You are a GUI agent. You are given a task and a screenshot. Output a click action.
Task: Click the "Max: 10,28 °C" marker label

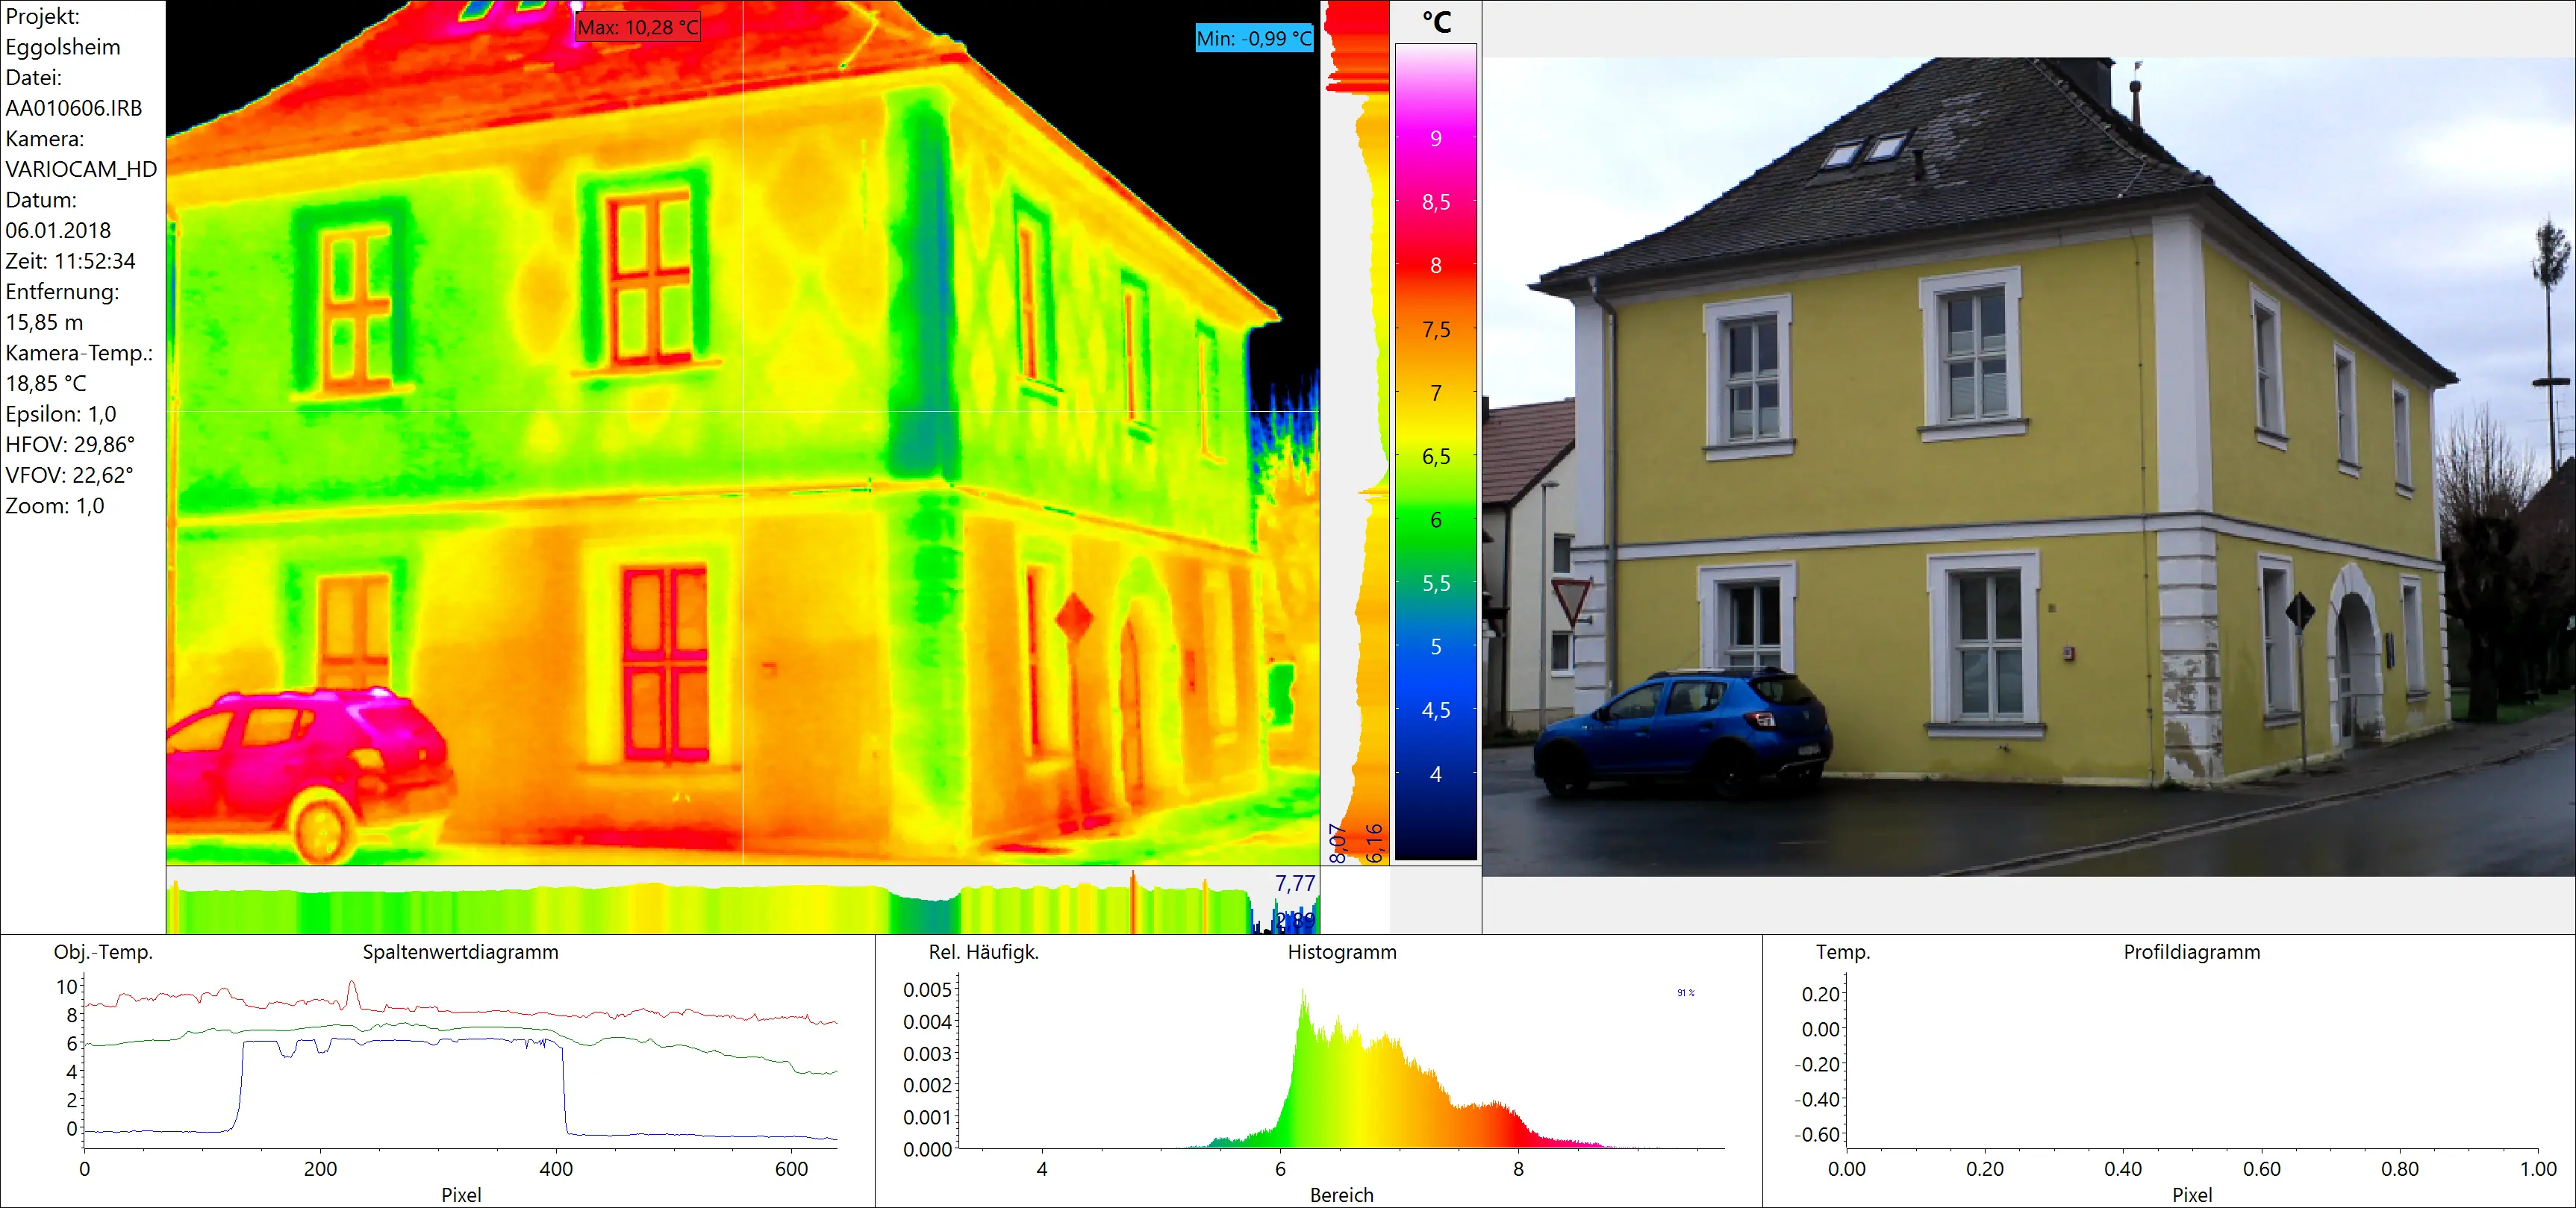(x=638, y=27)
